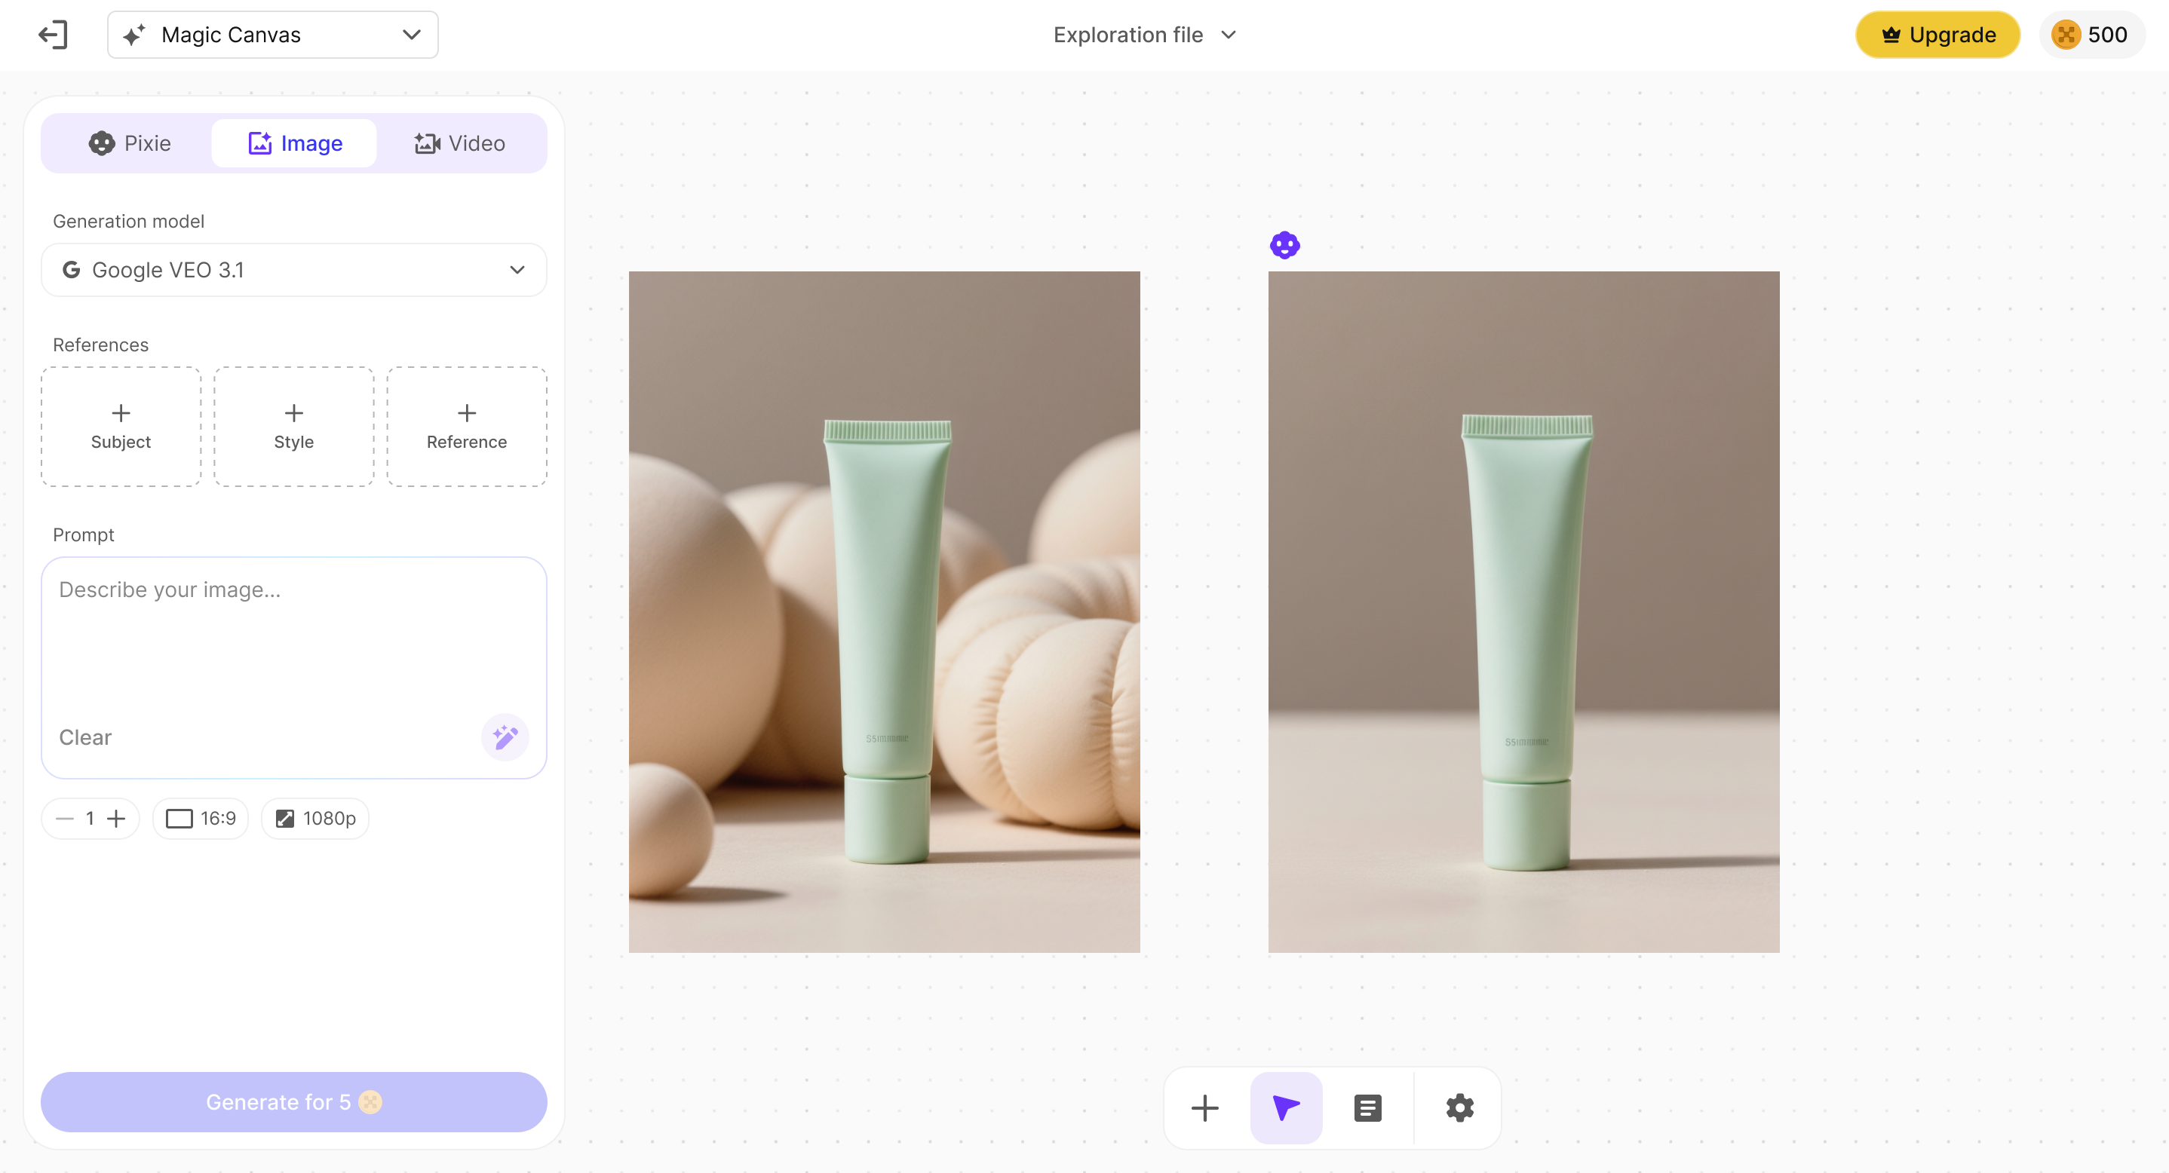Open the Magic Canvas mode dropdown
The height and width of the screenshot is (1173, 2169).
pyautogui.click(x=273, y=35)
